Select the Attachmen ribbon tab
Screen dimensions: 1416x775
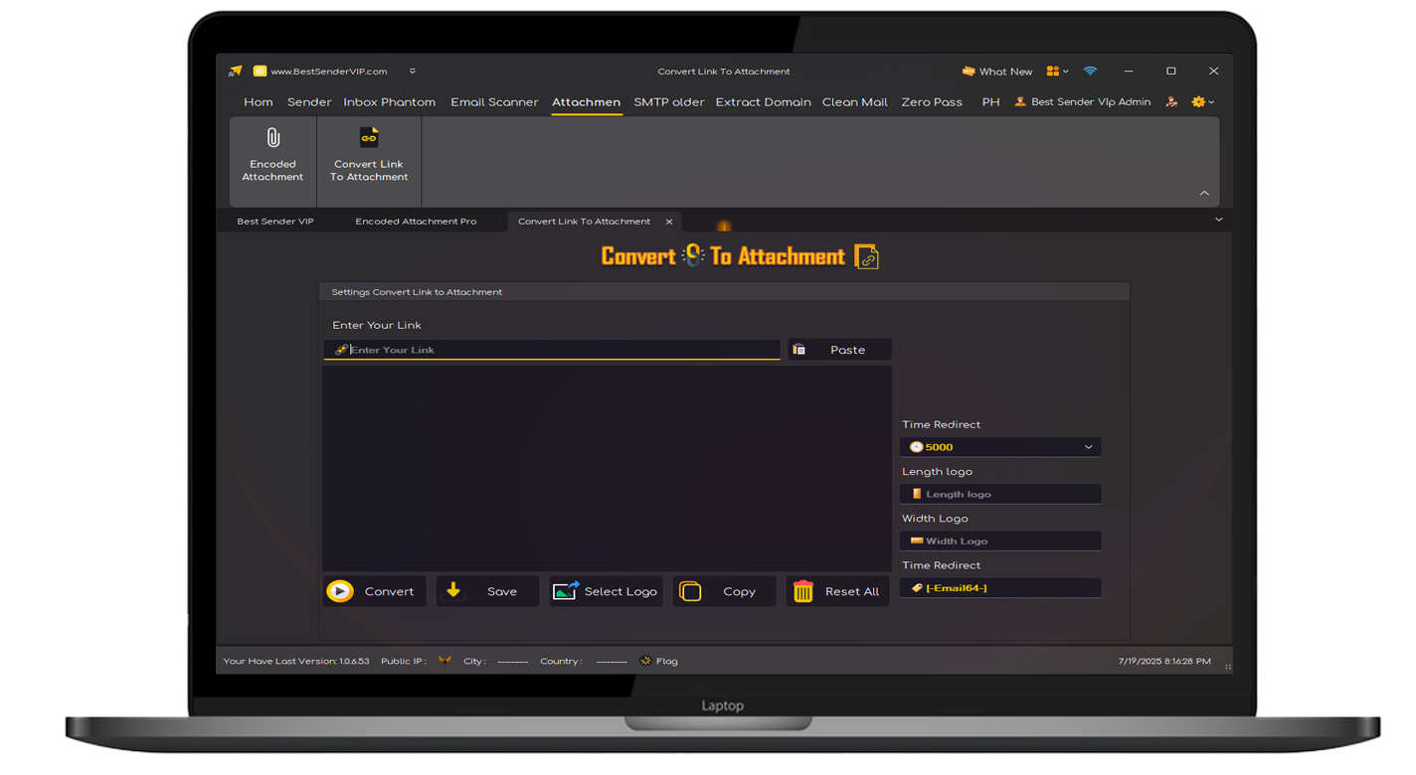point(586,102)
